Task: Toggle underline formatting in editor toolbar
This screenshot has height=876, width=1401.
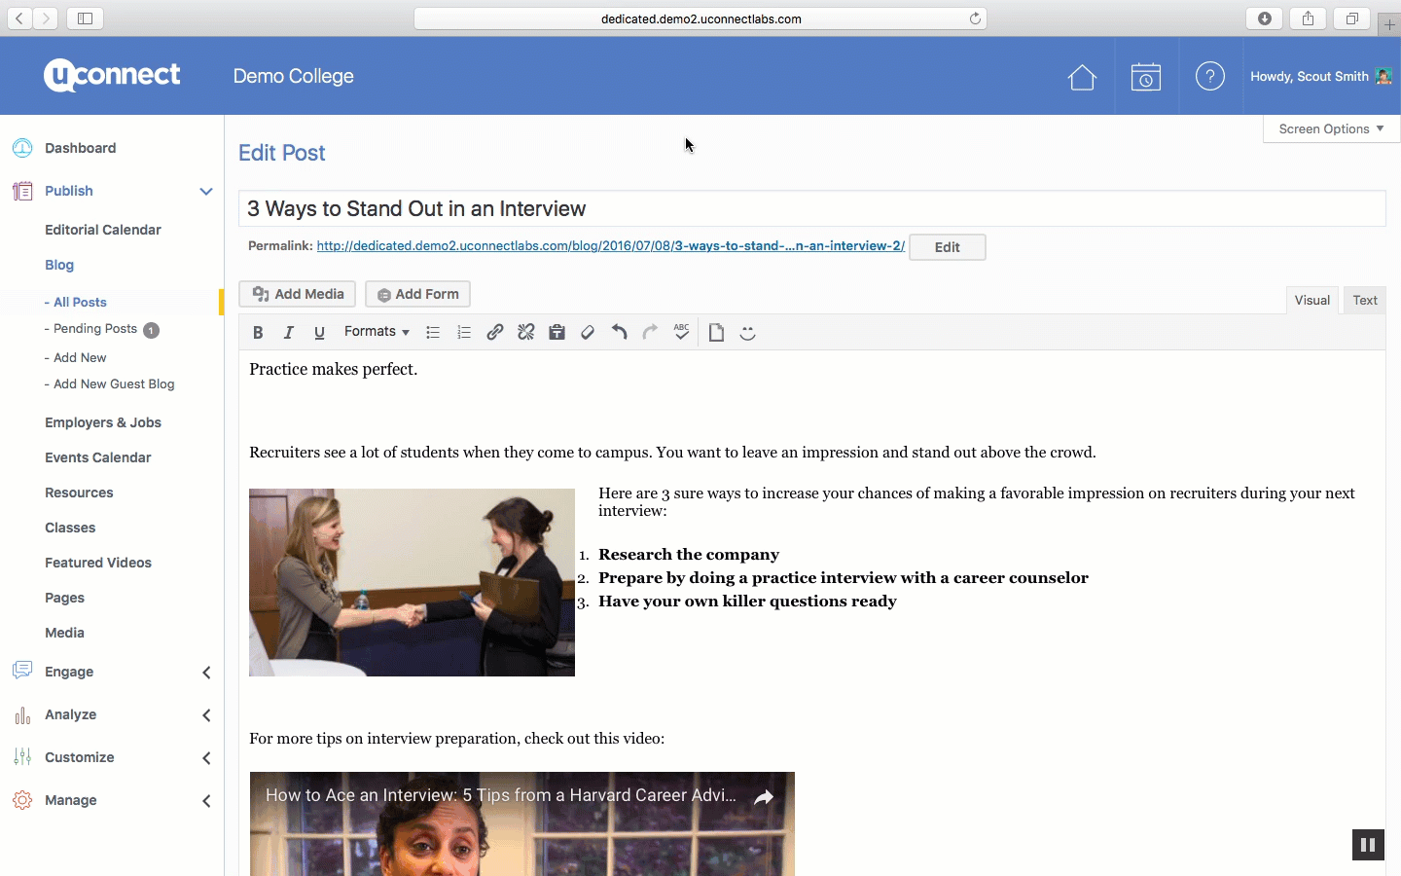Action: [319, 333]
